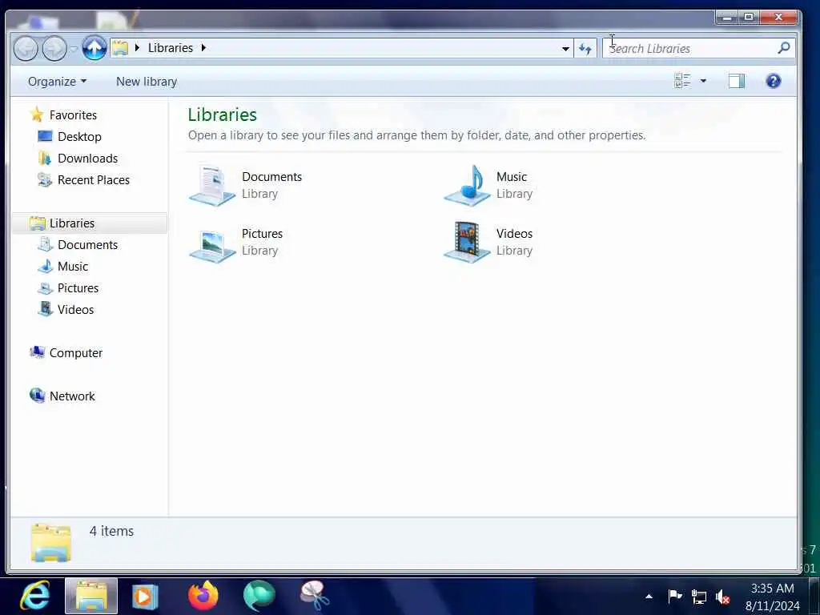Click the Pictures library name text

[262, 234]
